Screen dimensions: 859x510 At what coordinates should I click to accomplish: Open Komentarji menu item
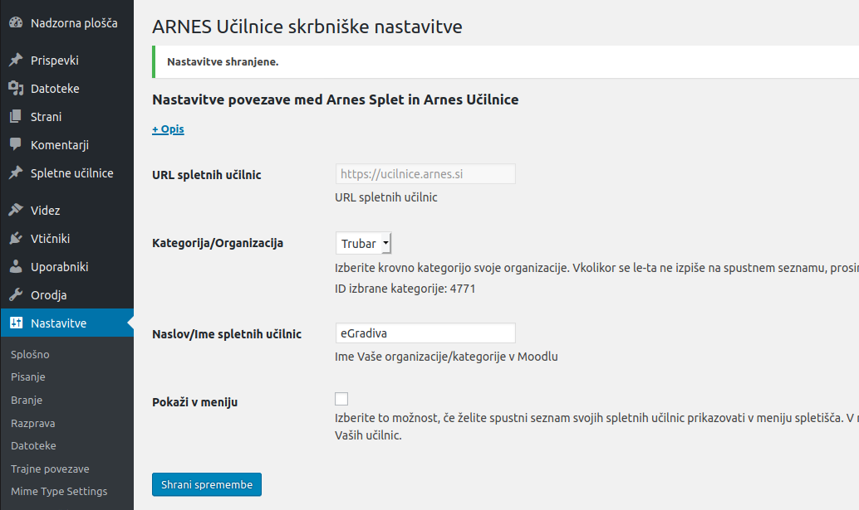[60, 145]
